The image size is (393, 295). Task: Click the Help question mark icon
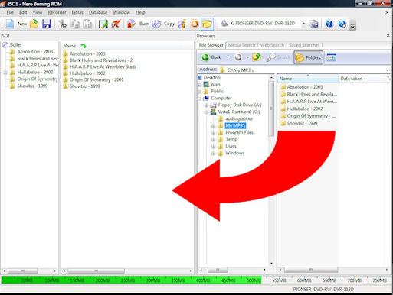(342, 24)
